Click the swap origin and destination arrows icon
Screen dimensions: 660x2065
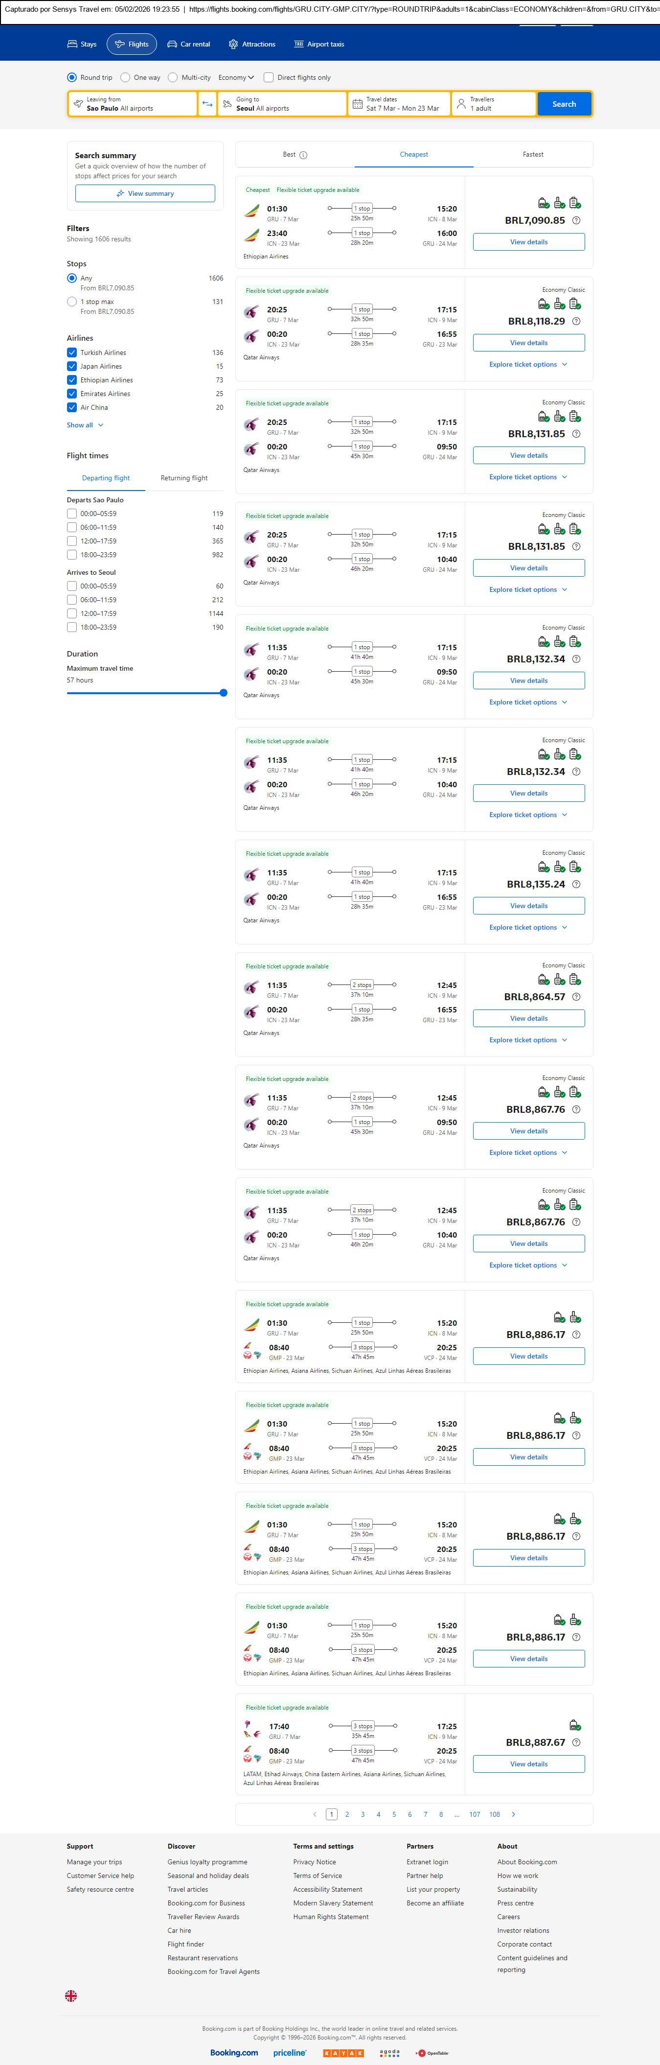pos(207,104)
